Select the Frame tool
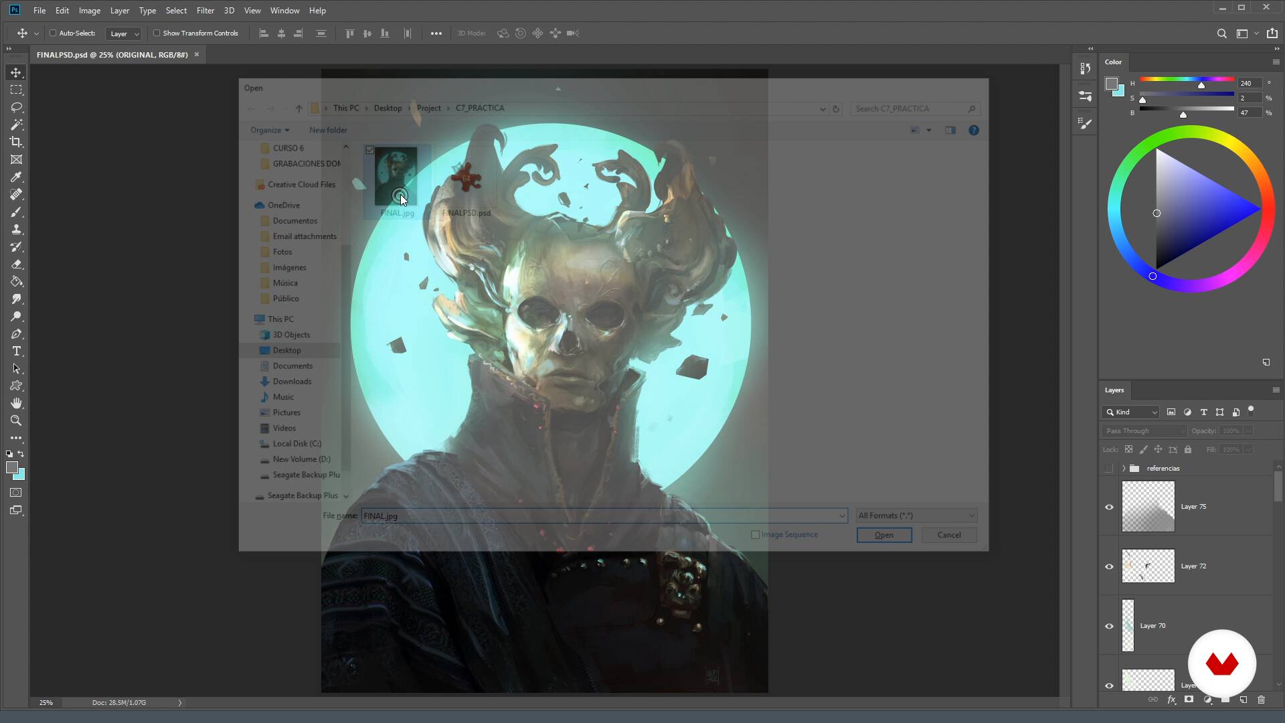Image resolution: width=1285 pixels, height=723 pixels. coord(17,159)
